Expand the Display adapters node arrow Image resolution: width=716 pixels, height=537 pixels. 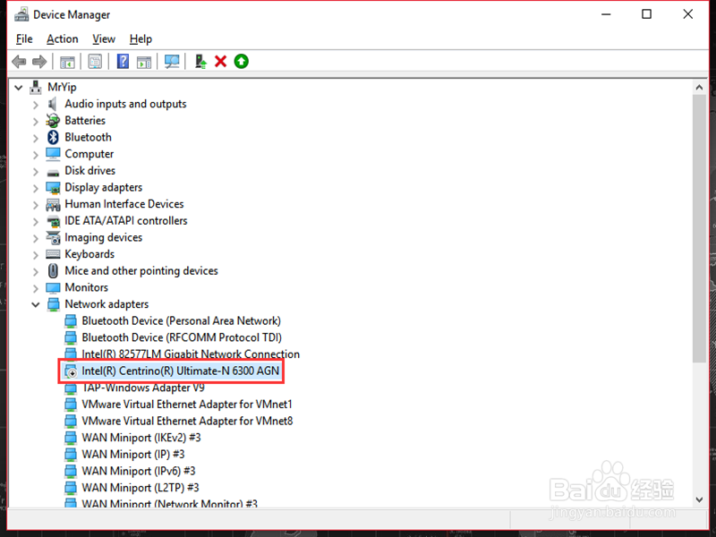36,188
